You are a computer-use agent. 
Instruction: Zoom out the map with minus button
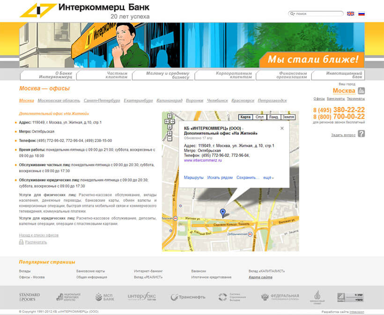170,139
